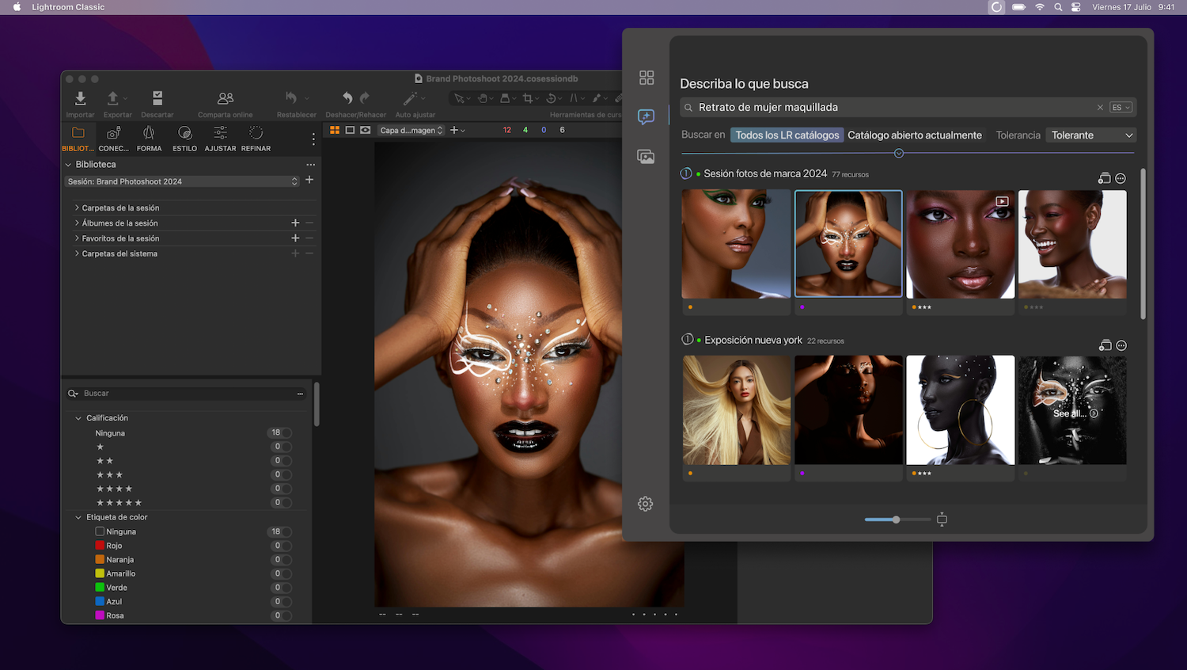Add a new collection with Biblioteca plus
The image size is (1187, 670).
tap(309, 180)
